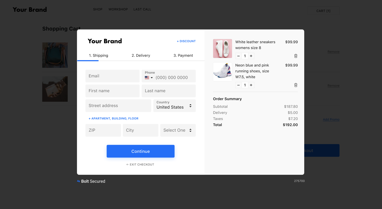Focus the Last name field
Screen dimensions: 382x209
pos(169,91)
